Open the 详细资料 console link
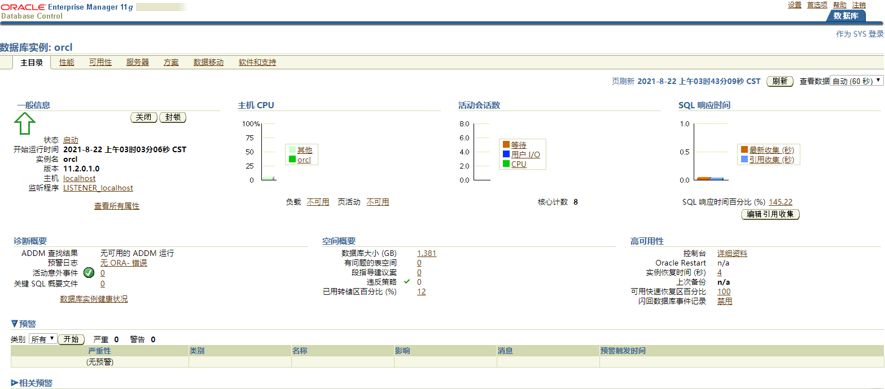 [732, 253]
